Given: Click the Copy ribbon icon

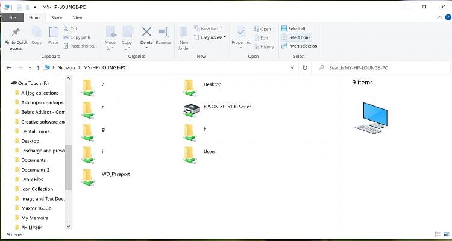Looking at the screenshot, I should click(37, 32).
